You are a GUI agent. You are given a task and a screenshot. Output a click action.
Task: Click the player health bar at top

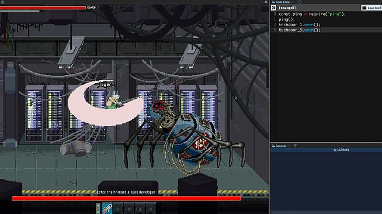(x=43, y=8)
